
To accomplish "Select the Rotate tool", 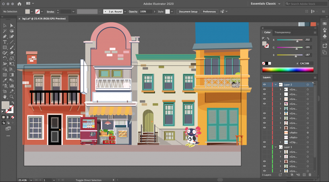I will 5,58.
